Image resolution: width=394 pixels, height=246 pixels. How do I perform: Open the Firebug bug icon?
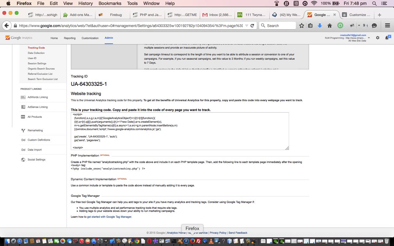[352, 26]
